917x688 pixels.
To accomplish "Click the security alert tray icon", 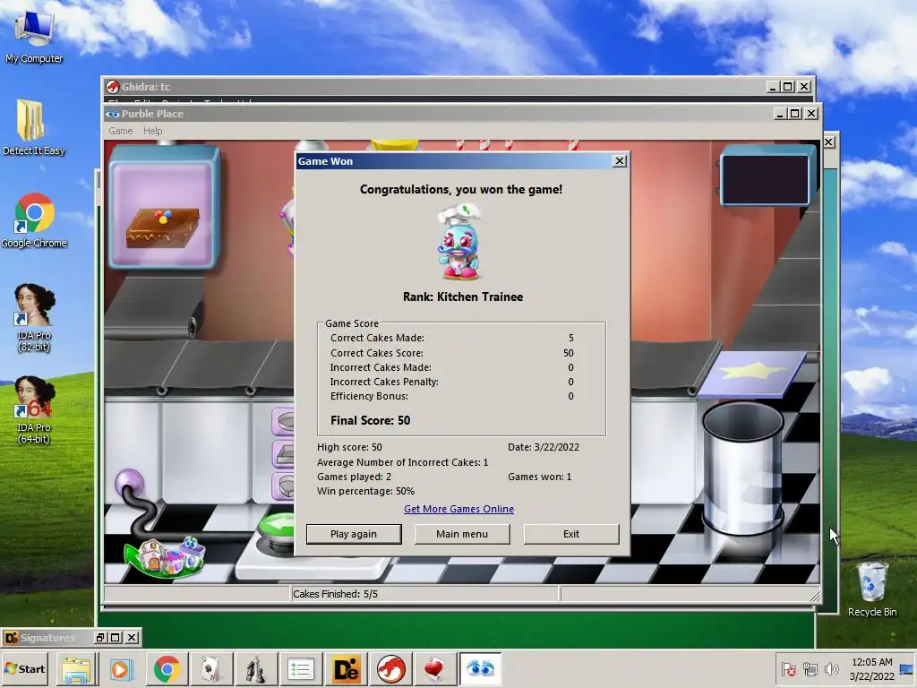I will [788, 668].
